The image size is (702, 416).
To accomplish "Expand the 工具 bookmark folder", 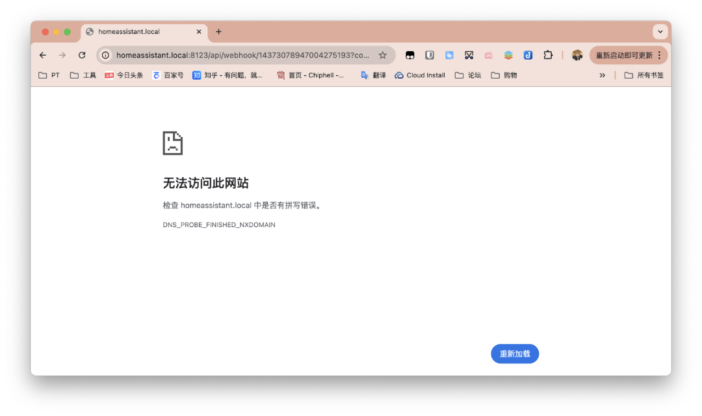I will point(83,75).
